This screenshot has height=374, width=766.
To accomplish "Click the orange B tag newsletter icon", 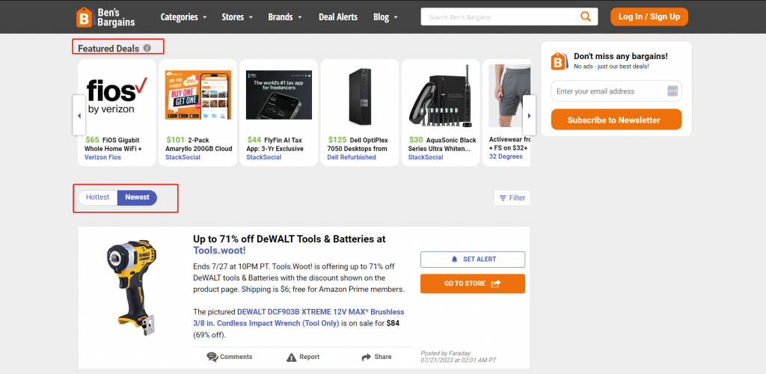I will coord(560,61).
